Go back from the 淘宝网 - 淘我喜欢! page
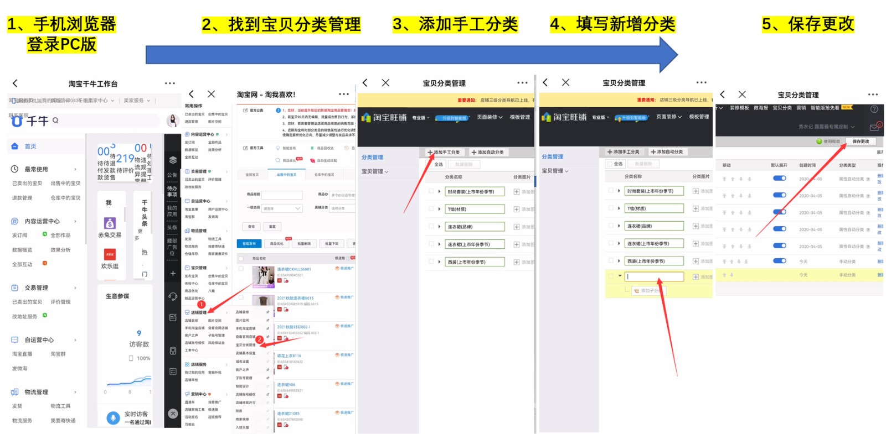This screenshot has width=886, height=434. 191,95
